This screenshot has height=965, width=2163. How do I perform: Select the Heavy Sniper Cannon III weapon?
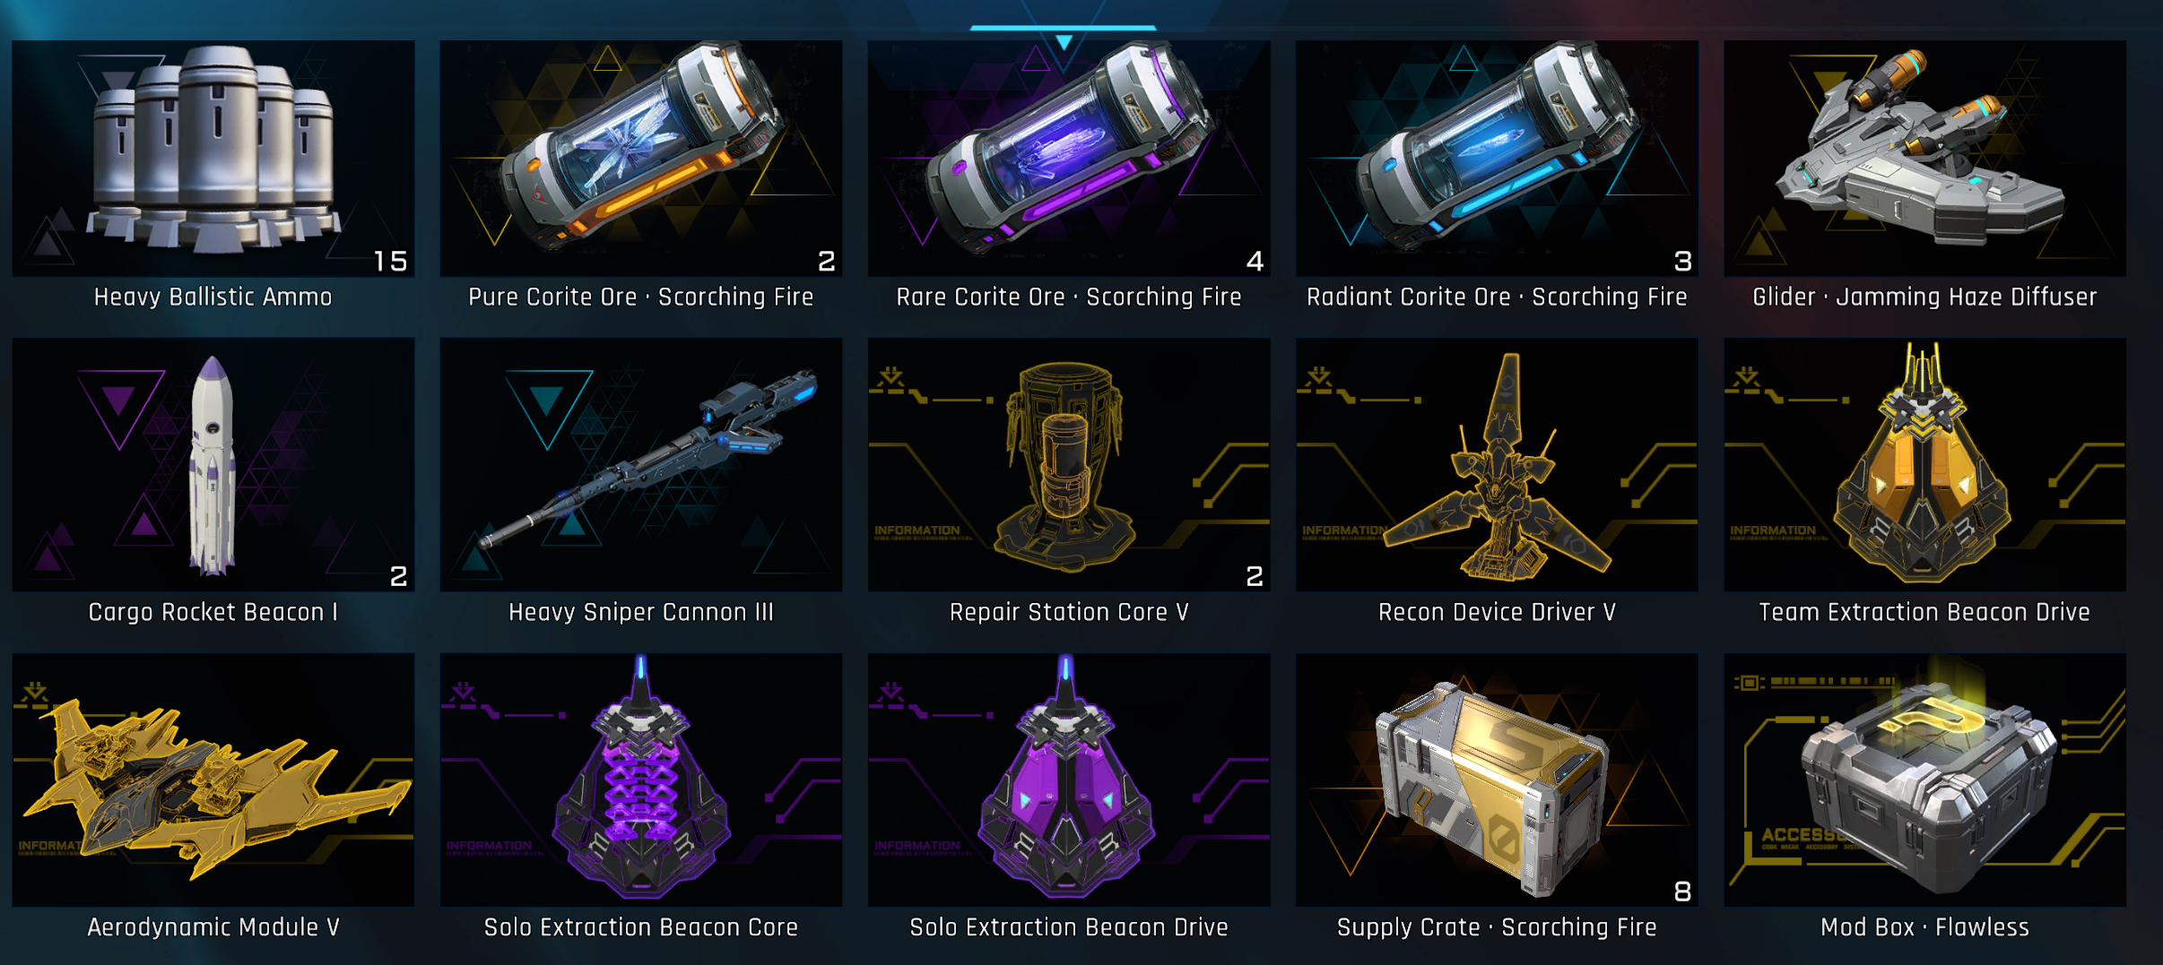(641, 464)
